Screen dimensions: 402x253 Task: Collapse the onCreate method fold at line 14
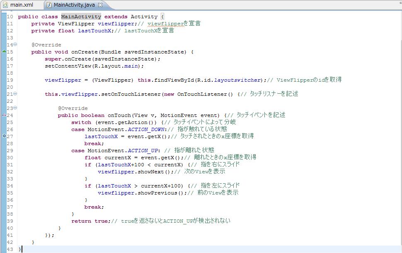pos(15,44)
